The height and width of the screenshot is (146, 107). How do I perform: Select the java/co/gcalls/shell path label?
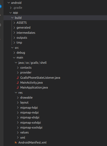tap(33, 63)
